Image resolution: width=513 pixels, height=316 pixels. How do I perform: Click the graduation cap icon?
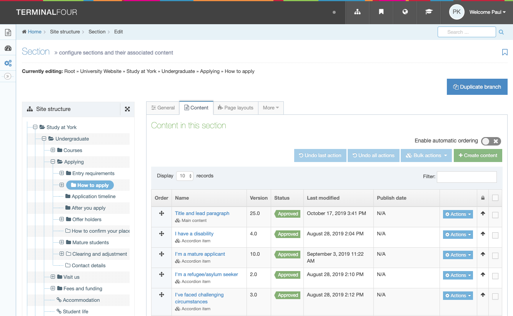point(429,12)
